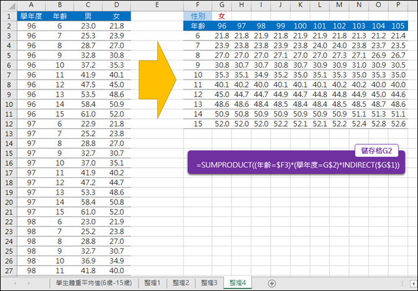Select cell C9 showing 53.5
The width and height of the screenshot is (418, 291).
(x=88, y=95)
